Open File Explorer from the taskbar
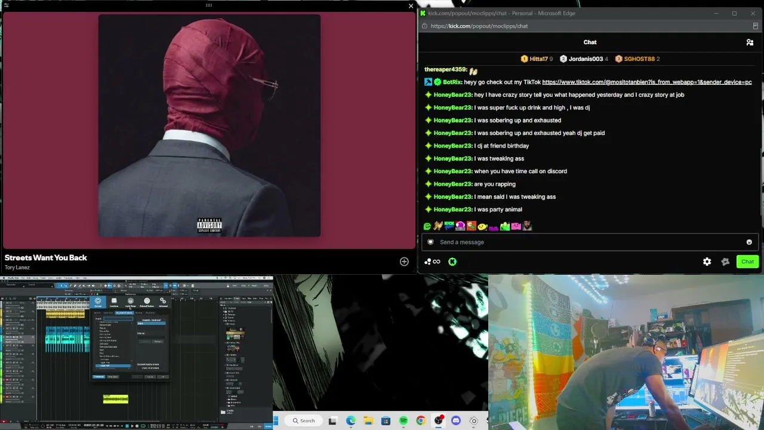 368,420
